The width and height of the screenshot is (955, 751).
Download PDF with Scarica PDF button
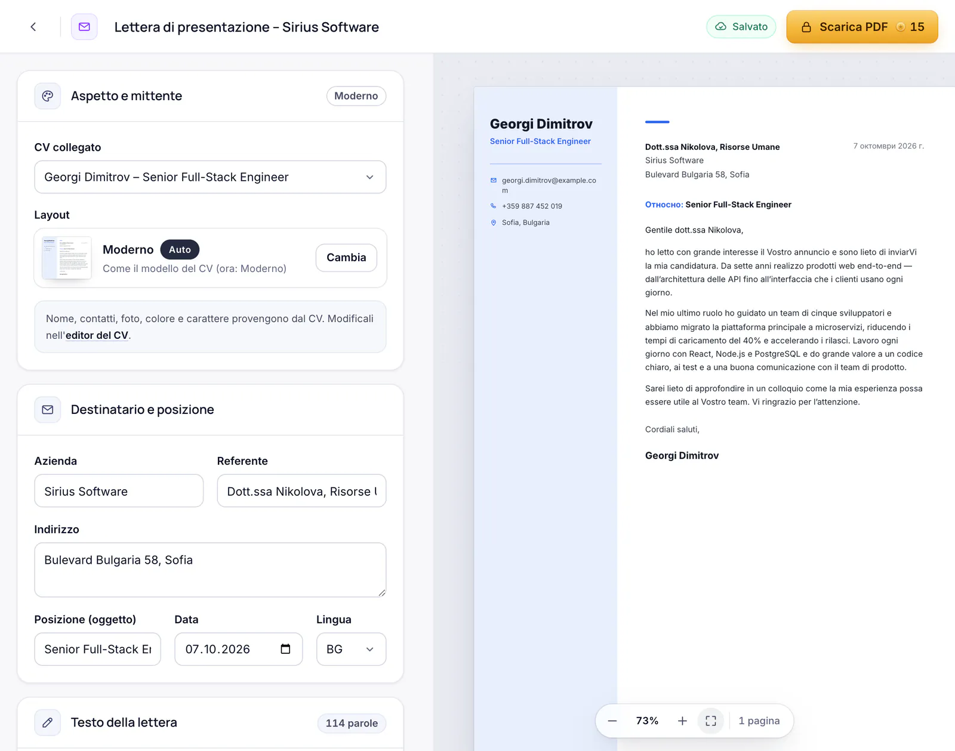click(862, 27)
